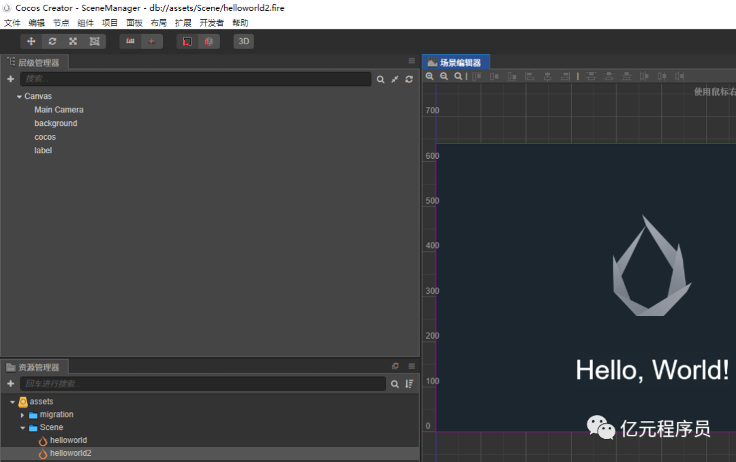The width and height of the screenshot is (736, 462).
Task: Focus the assets search field
Action: [x=203, y=384]
